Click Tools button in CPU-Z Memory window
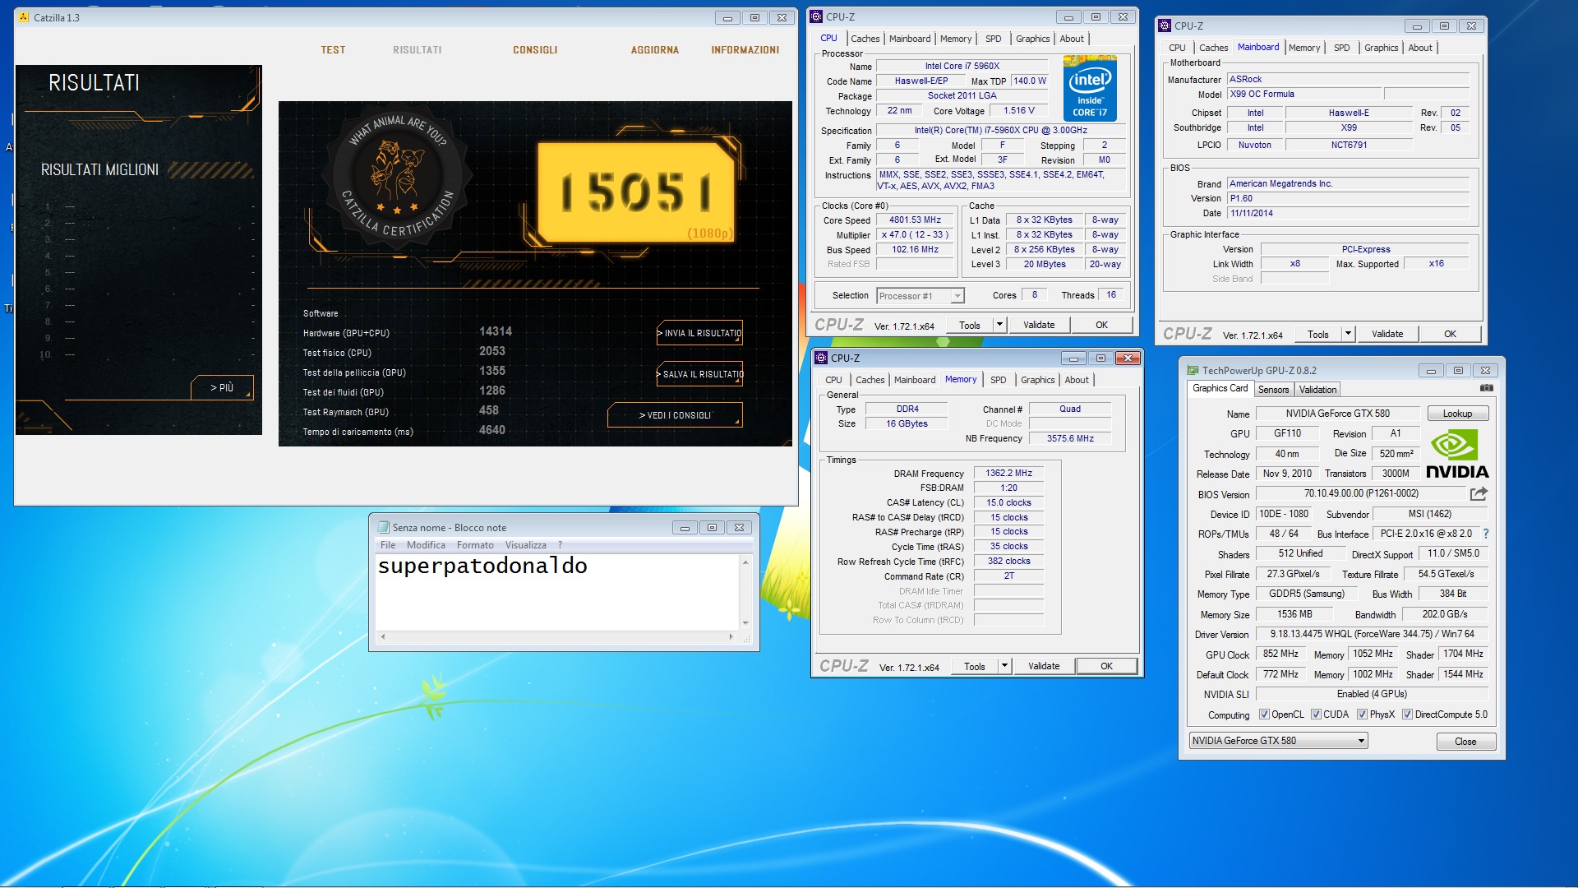Screen dimensions: 1578x888 975,666
